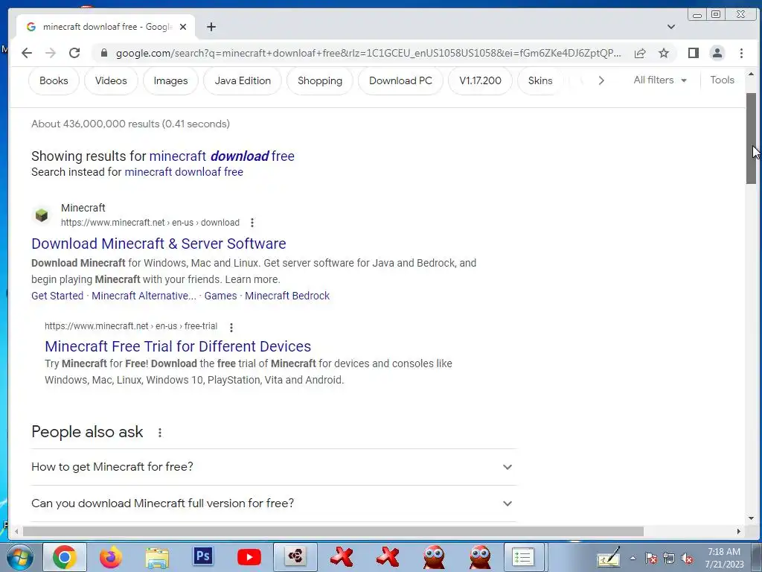The height and width of the screenshot is (572, 762).
Task: Open the Chrome side panel
Action: coord(694,53)
